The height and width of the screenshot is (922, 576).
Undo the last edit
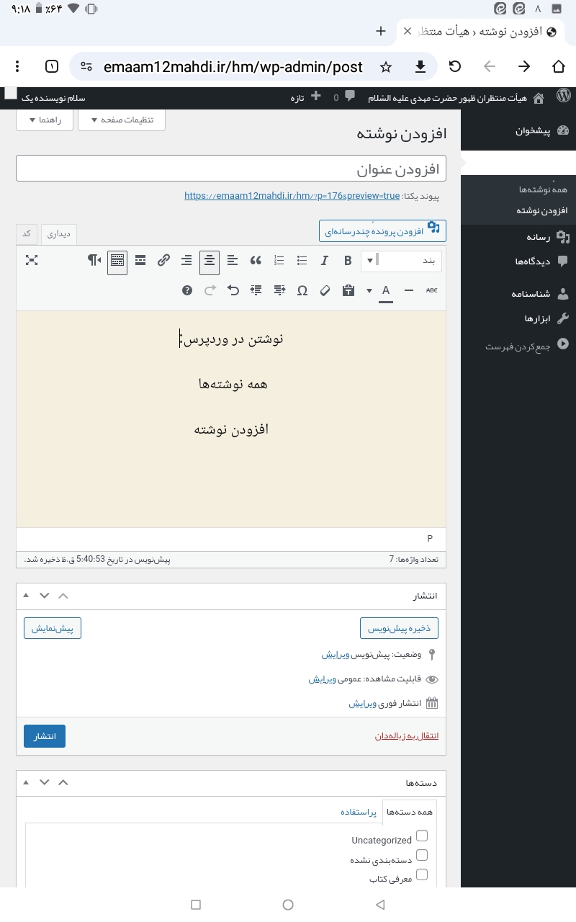point(233,290)
